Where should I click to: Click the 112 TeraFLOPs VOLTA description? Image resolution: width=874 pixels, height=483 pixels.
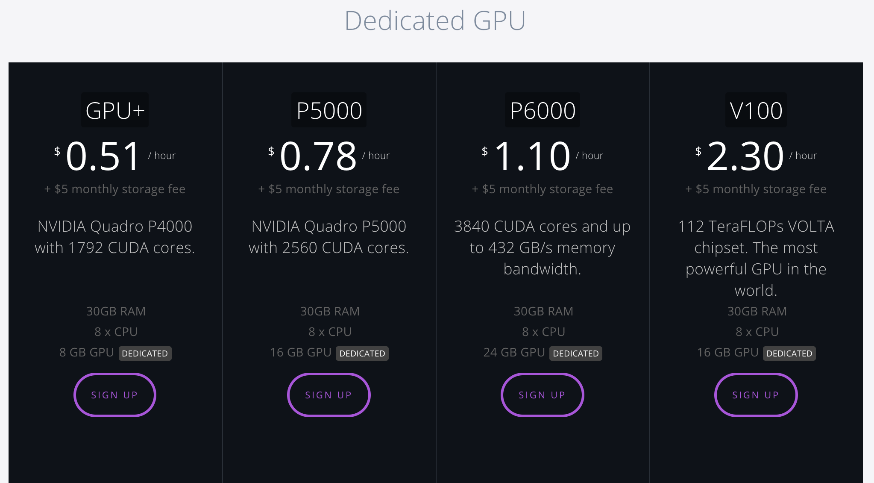(756, 258)
